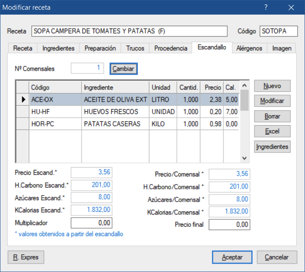Delete row with the Borrar button

click(x=272, y=116)
